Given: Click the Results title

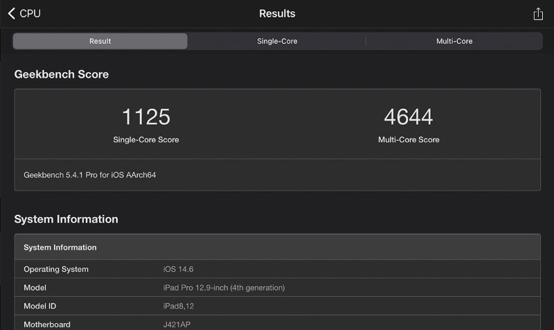Looking at the screenshot, I should (277, 13).
